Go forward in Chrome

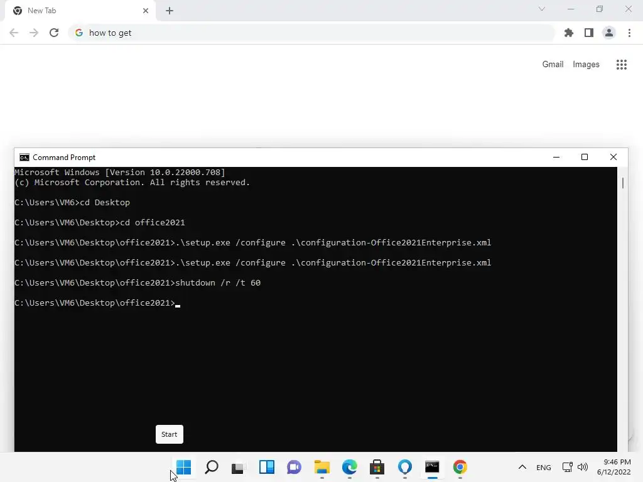(x=34, y=33)
